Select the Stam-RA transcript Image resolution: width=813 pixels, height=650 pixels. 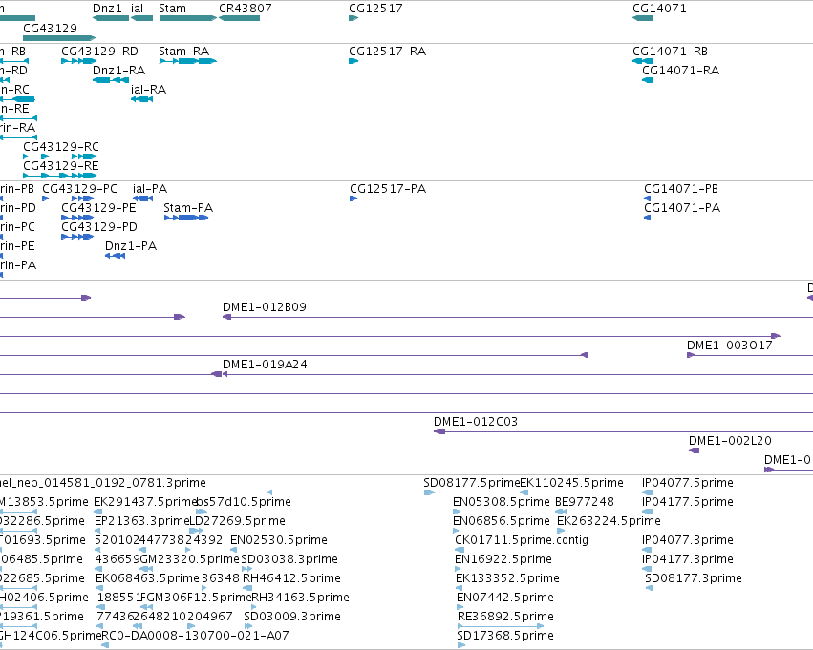click(187, 61)
